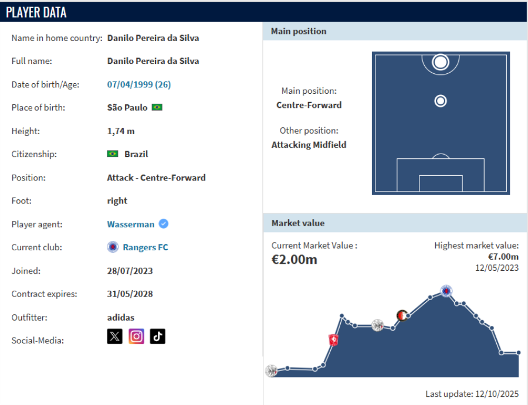Open the Rangers FC club link
Screen dimensions: 528x405
click(145, 247)
